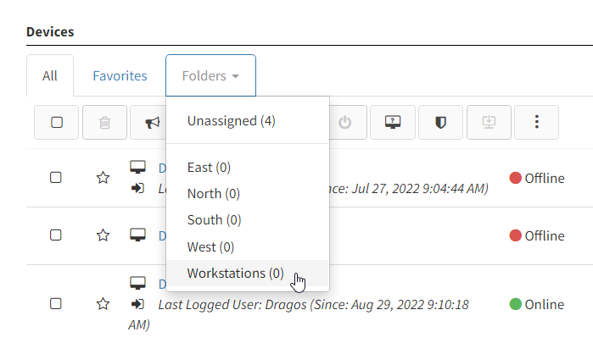Screen dimensions: 593x343
Task: Favorite the first device with its star
Action: (x=103, y=178)
